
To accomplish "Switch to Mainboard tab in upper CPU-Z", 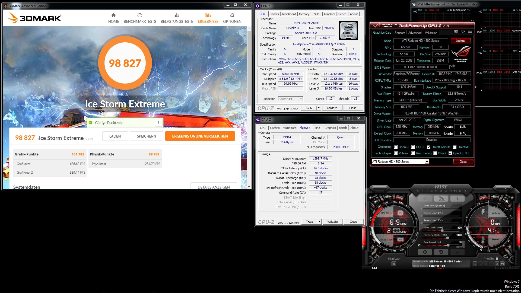I will coord(289,14).
